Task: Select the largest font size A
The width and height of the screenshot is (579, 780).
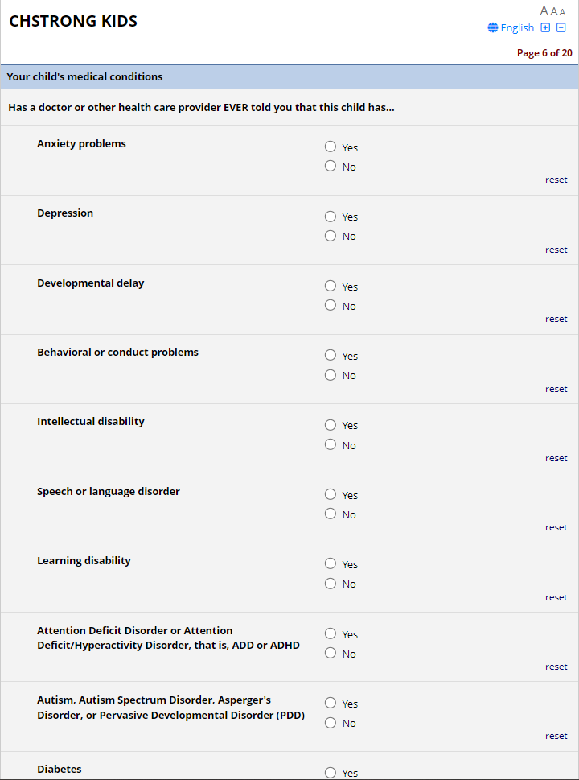Action: 544,10
